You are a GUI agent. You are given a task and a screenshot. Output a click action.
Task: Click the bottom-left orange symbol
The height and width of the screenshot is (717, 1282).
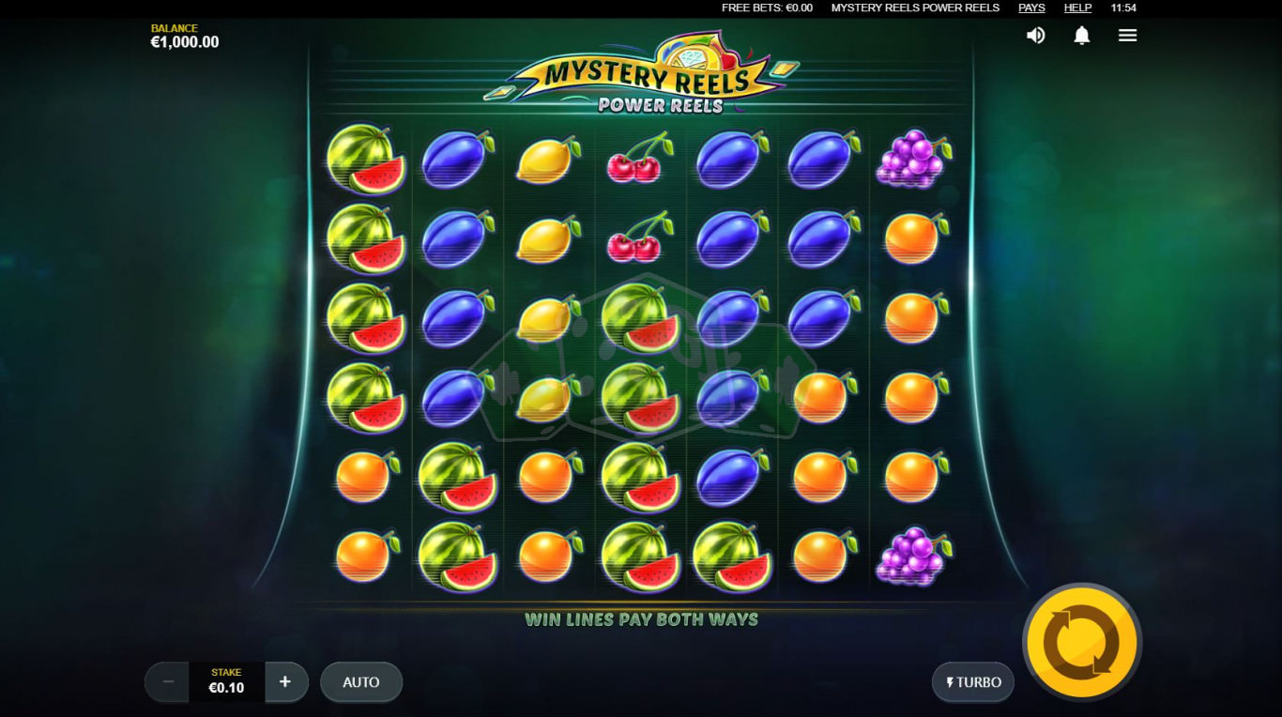tap(366, 555)
